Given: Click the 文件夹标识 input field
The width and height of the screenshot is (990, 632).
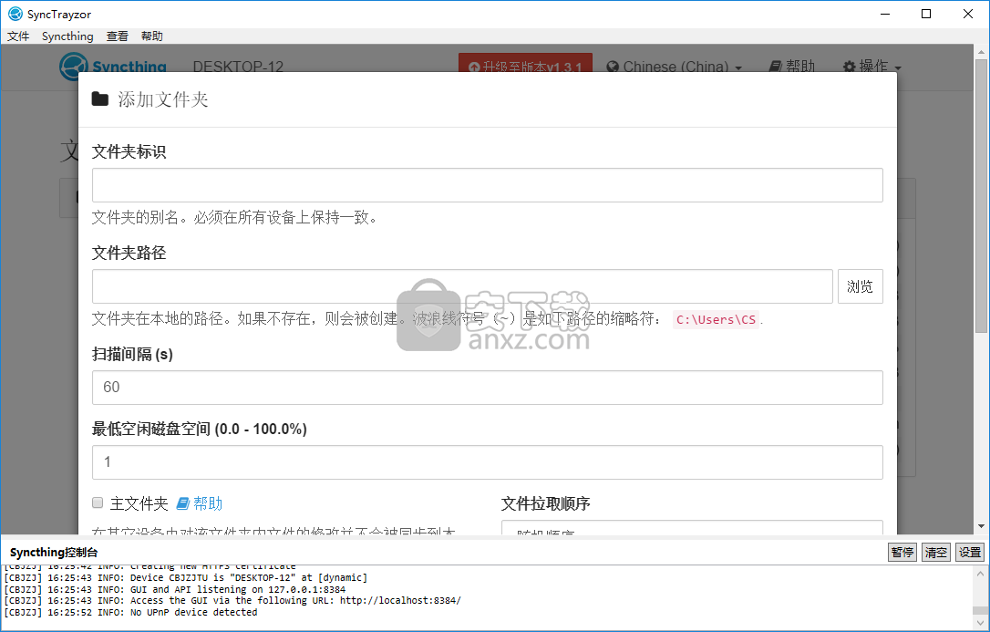Looking at the screenshot, I should 488,185.
